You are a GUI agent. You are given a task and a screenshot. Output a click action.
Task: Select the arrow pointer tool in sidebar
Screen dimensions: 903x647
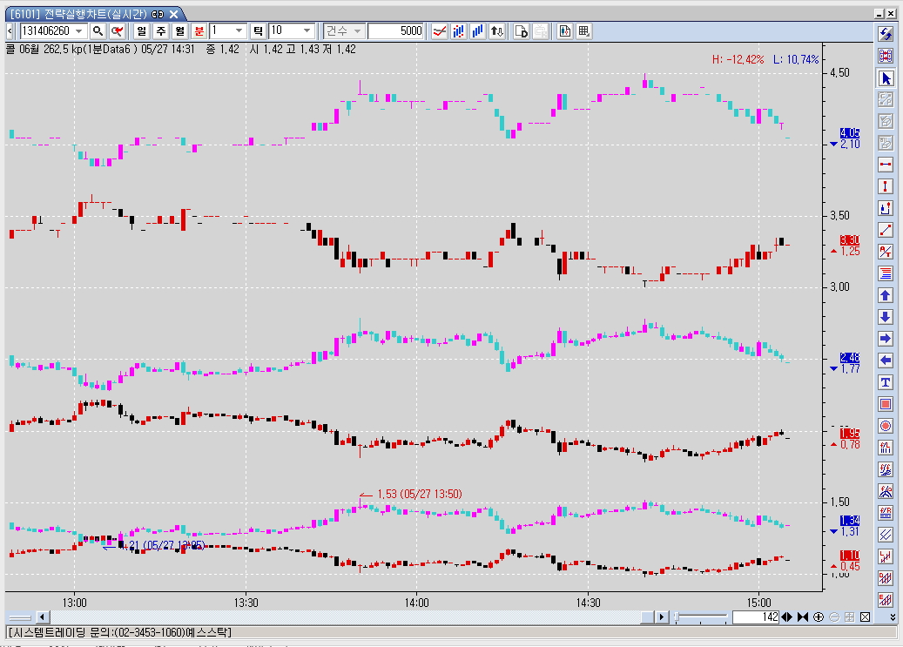click(886, 78)
